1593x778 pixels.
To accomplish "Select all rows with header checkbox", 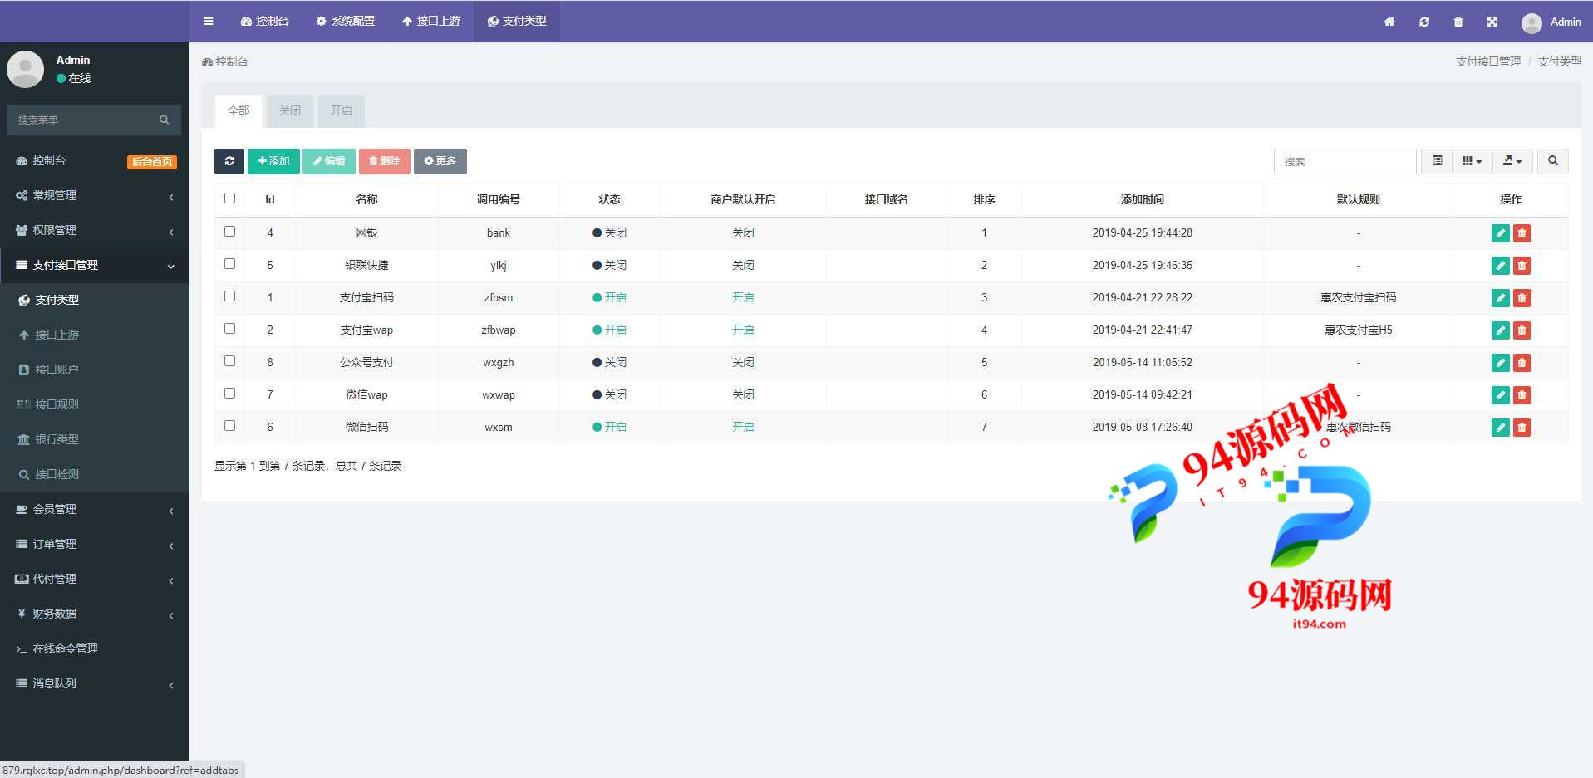I will pos(229,198).
